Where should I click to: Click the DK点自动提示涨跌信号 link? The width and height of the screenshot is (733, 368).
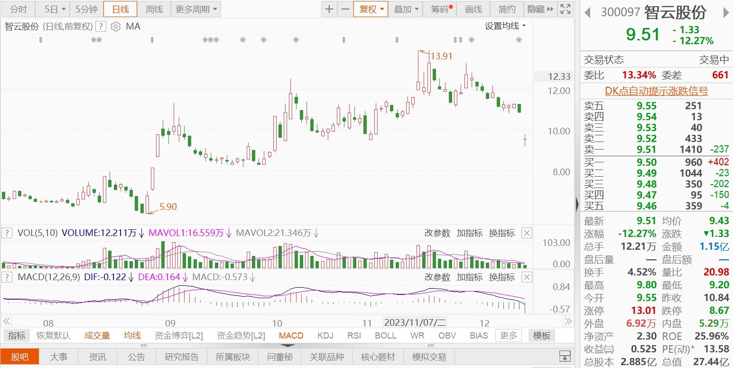pyautogui.click(x=656, y=91)
